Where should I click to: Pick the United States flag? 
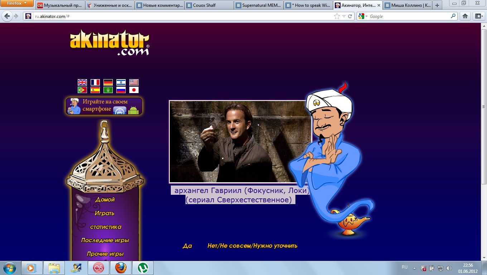134,82
